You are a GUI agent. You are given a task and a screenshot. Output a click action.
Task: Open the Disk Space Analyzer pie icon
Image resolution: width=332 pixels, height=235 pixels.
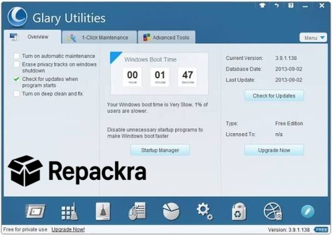point(171,211)
